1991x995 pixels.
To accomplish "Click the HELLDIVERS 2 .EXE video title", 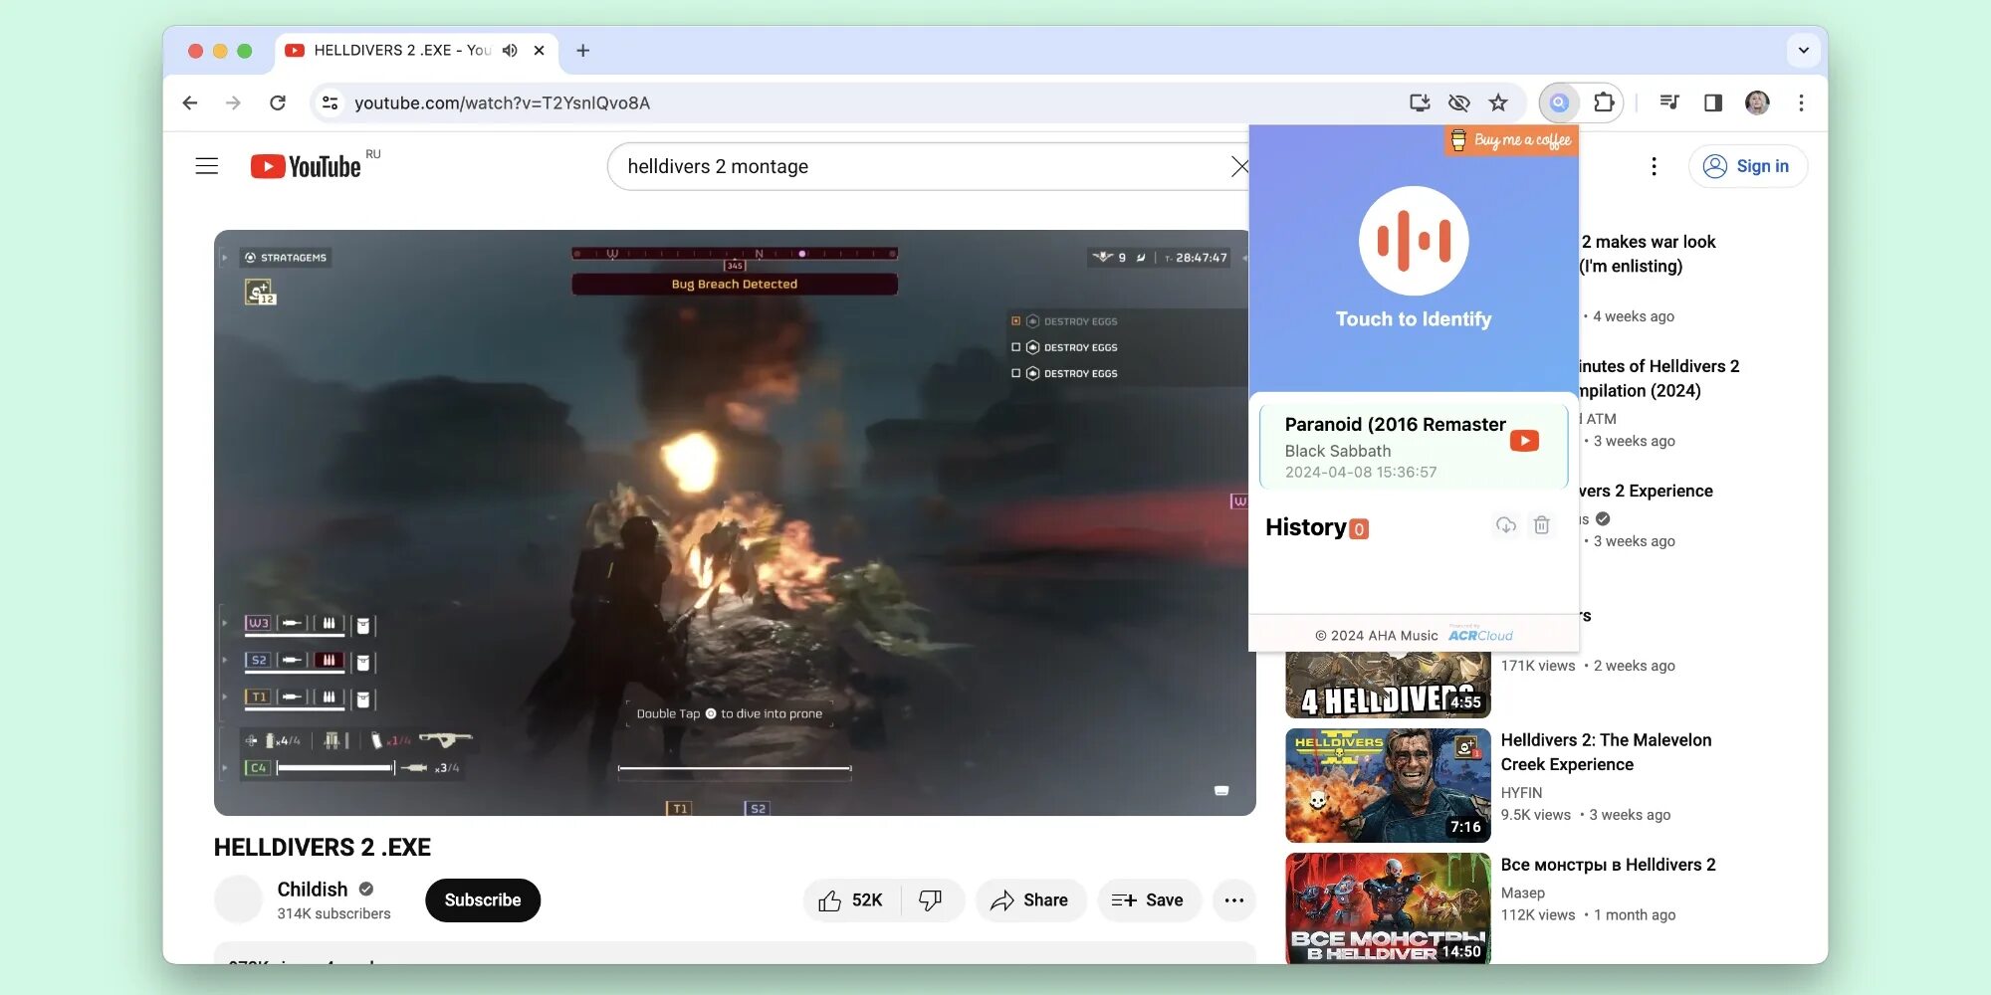I will 323,848.
